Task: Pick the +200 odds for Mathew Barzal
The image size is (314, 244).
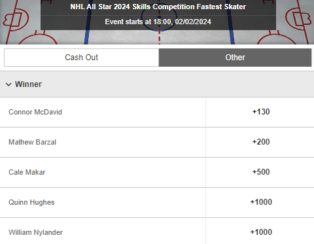Action: (260, 142)
